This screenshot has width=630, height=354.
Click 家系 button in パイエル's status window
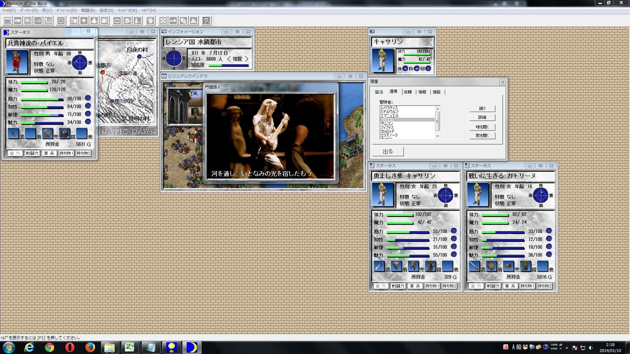(x=49, y=153)
